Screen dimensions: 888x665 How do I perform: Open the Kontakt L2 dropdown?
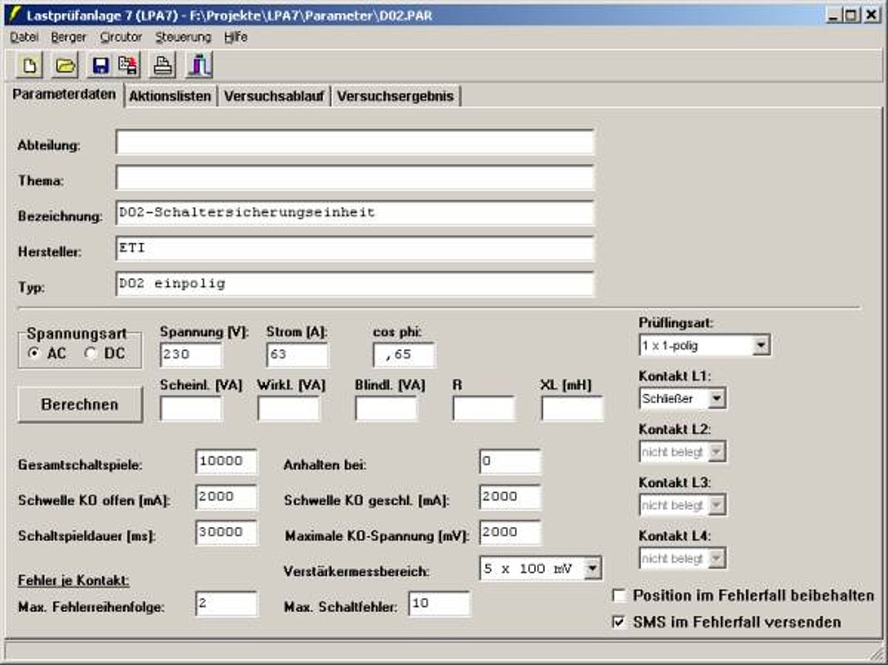point(716,452)
